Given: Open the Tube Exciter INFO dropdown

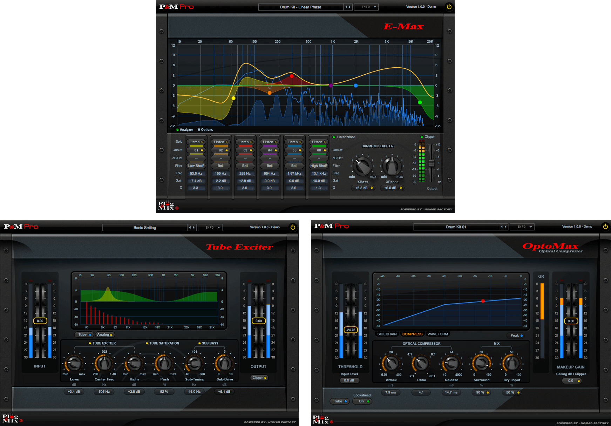Looking at the screenshot, I should (x=210, y=228).
